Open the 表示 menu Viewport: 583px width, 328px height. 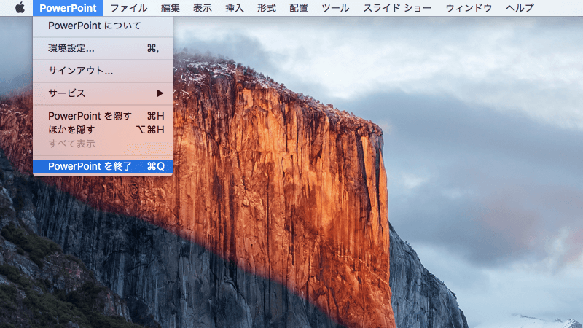[x=203, y=8]
